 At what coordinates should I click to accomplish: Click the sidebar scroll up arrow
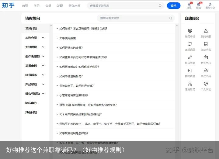51,26
